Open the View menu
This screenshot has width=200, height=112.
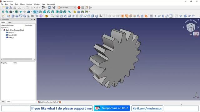point(11,4)
